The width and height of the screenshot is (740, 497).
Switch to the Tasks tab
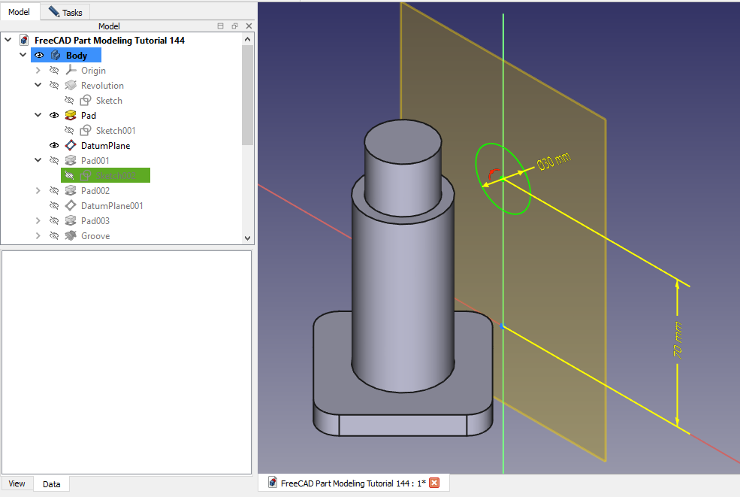click(65, 12)
